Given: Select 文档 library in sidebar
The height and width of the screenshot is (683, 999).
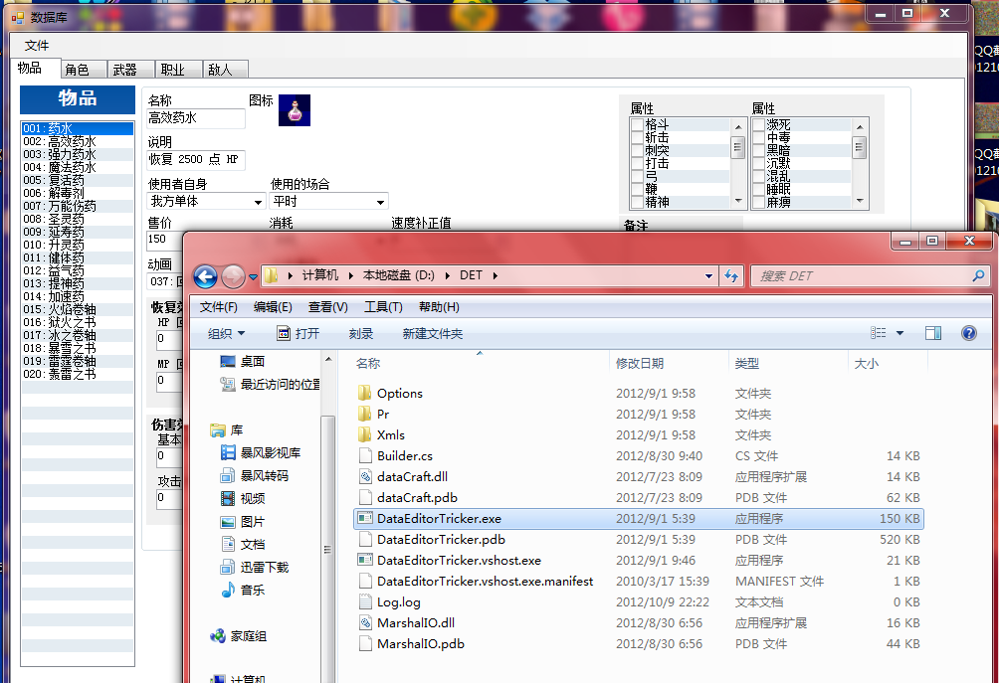Looking at the screenshot, I should pos(243,544).
